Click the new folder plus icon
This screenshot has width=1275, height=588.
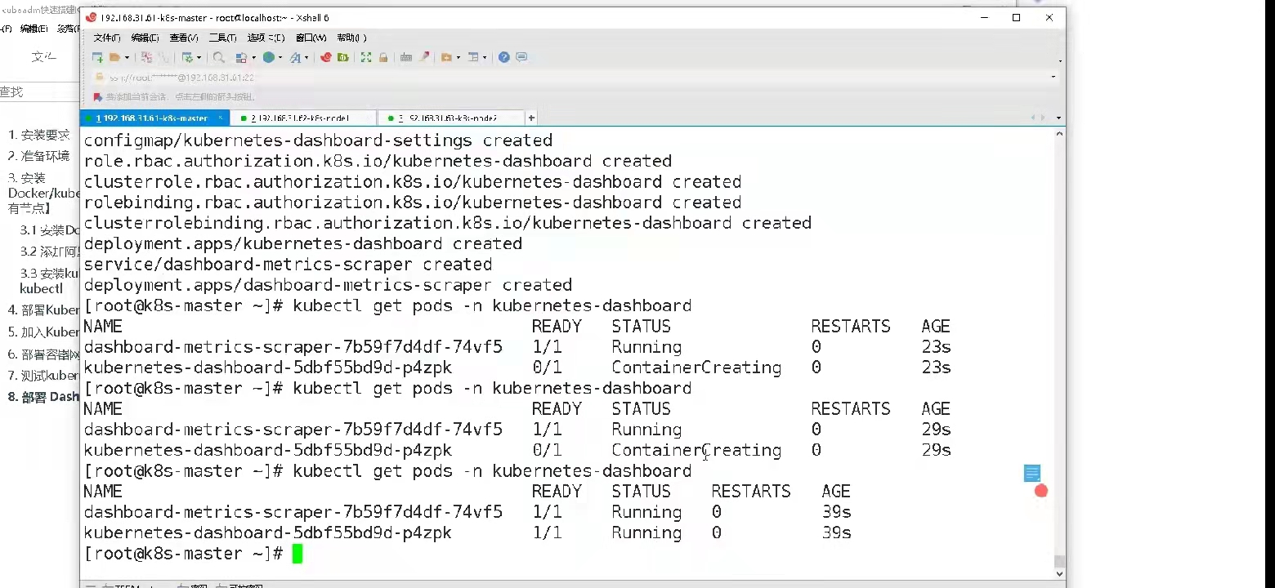tap(446, 57)
